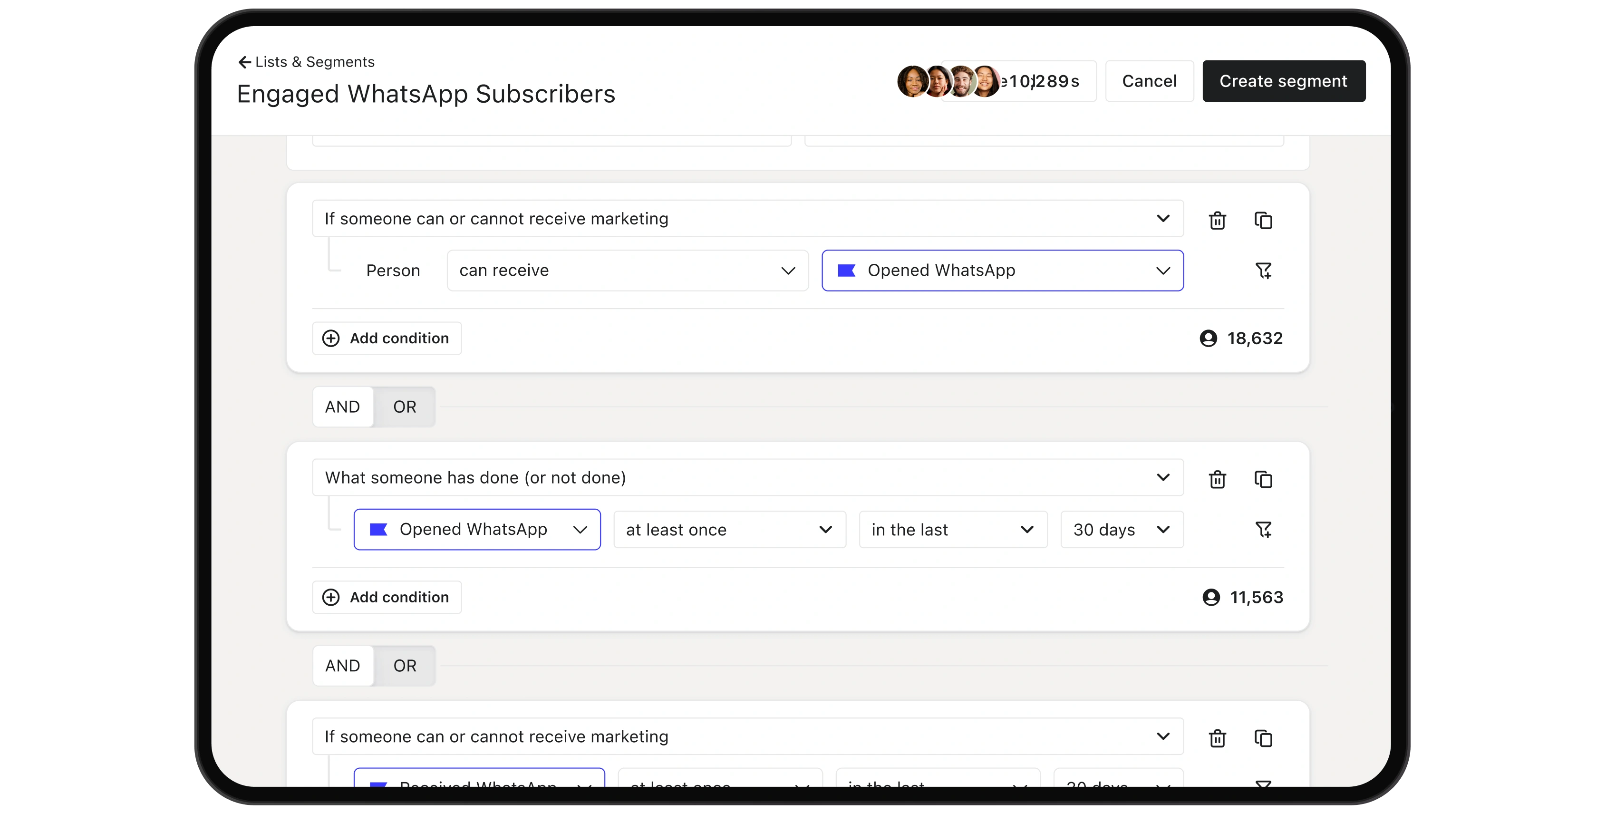
Task: Open the 'can receive' dropdown
Action: [627, 271]
